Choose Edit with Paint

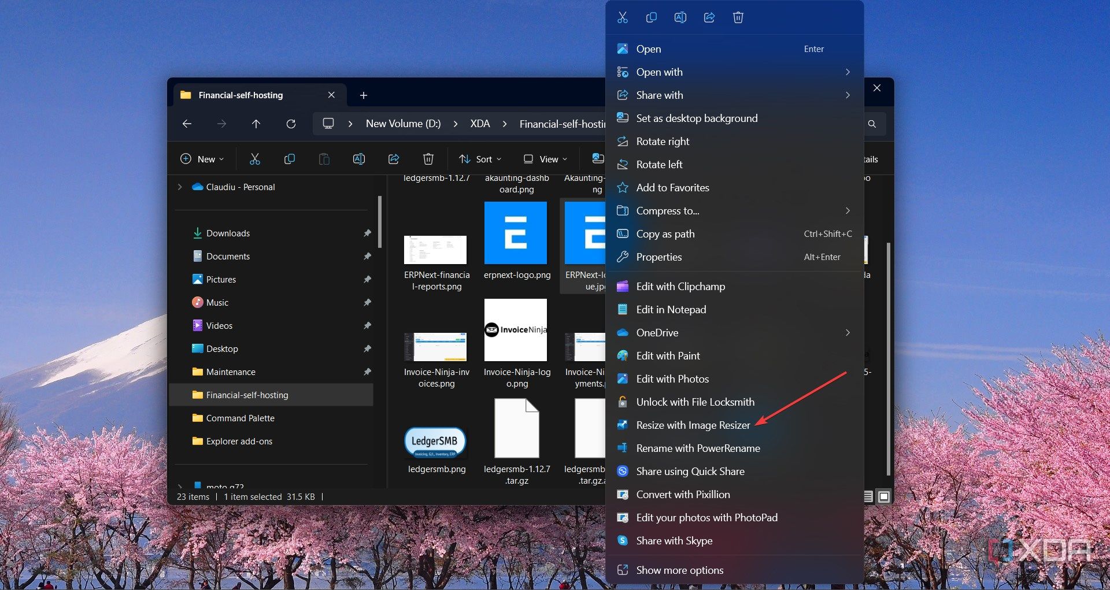tap(734, 356)
